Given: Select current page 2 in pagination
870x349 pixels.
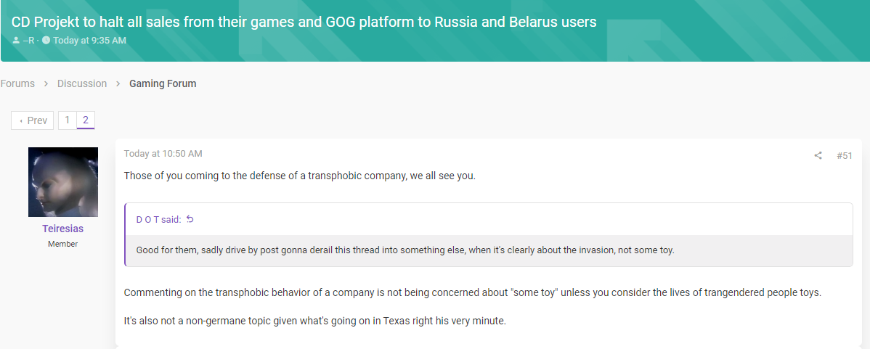Looking at the screenshot, I should [86, 120].
